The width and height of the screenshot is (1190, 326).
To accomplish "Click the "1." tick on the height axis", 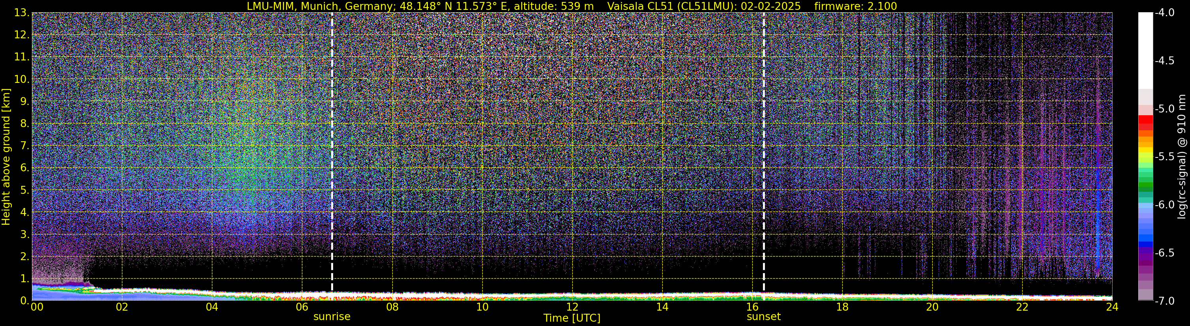I will pyautogui.click(x=24, y=278).
